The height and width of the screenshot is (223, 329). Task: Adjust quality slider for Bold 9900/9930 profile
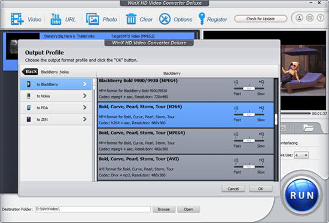click(x=249, y=88)
